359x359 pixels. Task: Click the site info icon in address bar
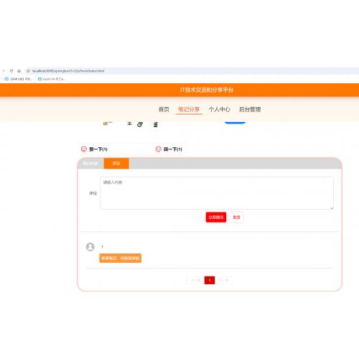(28, 71)
